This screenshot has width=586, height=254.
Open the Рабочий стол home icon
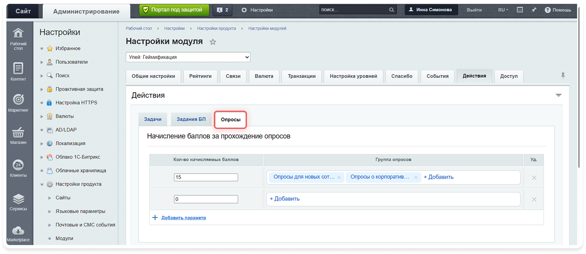[x=18, y=33]
